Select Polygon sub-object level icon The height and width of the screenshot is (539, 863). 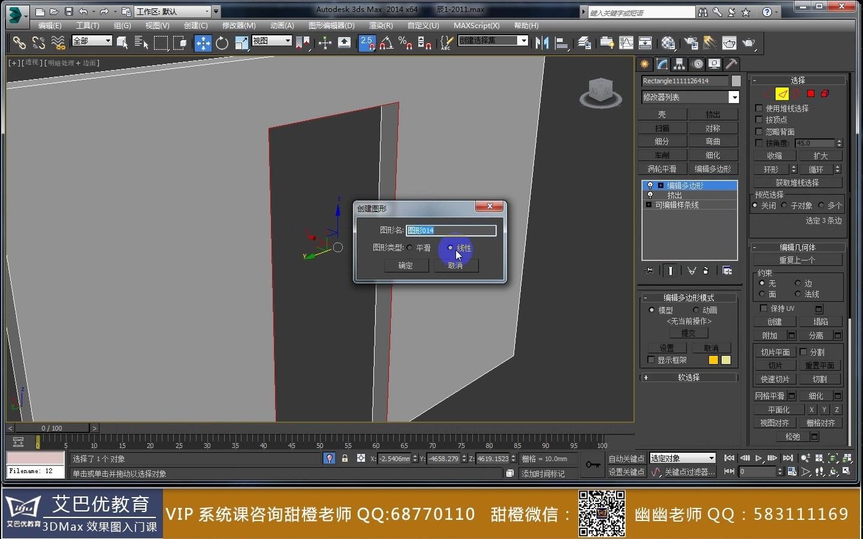click(811, 93)
